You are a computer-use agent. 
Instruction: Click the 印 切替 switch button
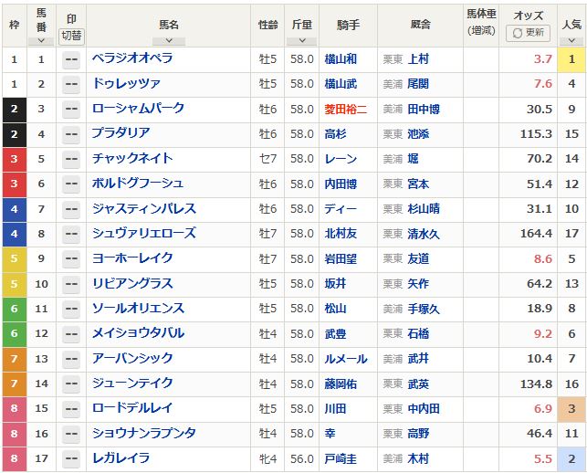pyautogui.click(x=71, y=36)
